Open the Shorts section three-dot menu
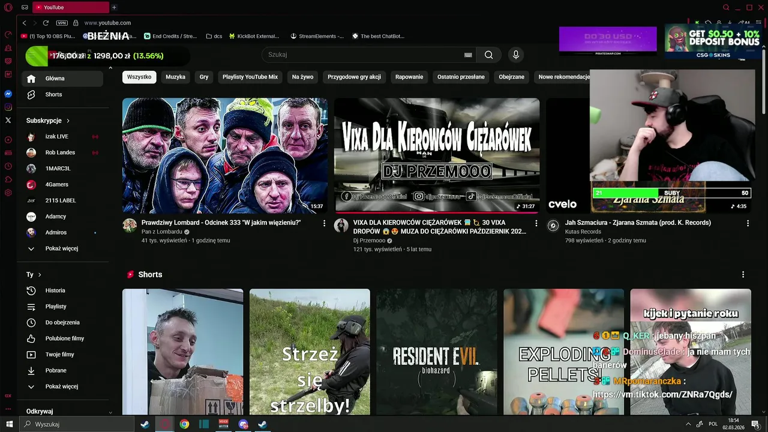 [x=743, y=274]
